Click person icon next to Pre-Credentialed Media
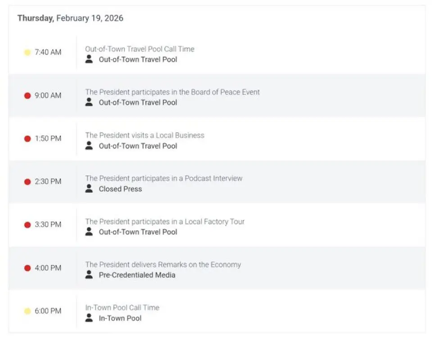The width and height of the screenshot is (444, 339). click(x=89, y=275)
